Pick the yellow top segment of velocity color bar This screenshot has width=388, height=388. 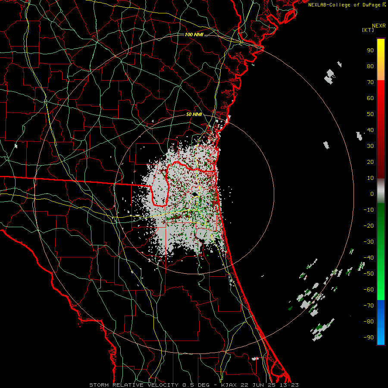pyautogui.click(x=381, y=59)
